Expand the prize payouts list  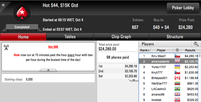[134, 80]
